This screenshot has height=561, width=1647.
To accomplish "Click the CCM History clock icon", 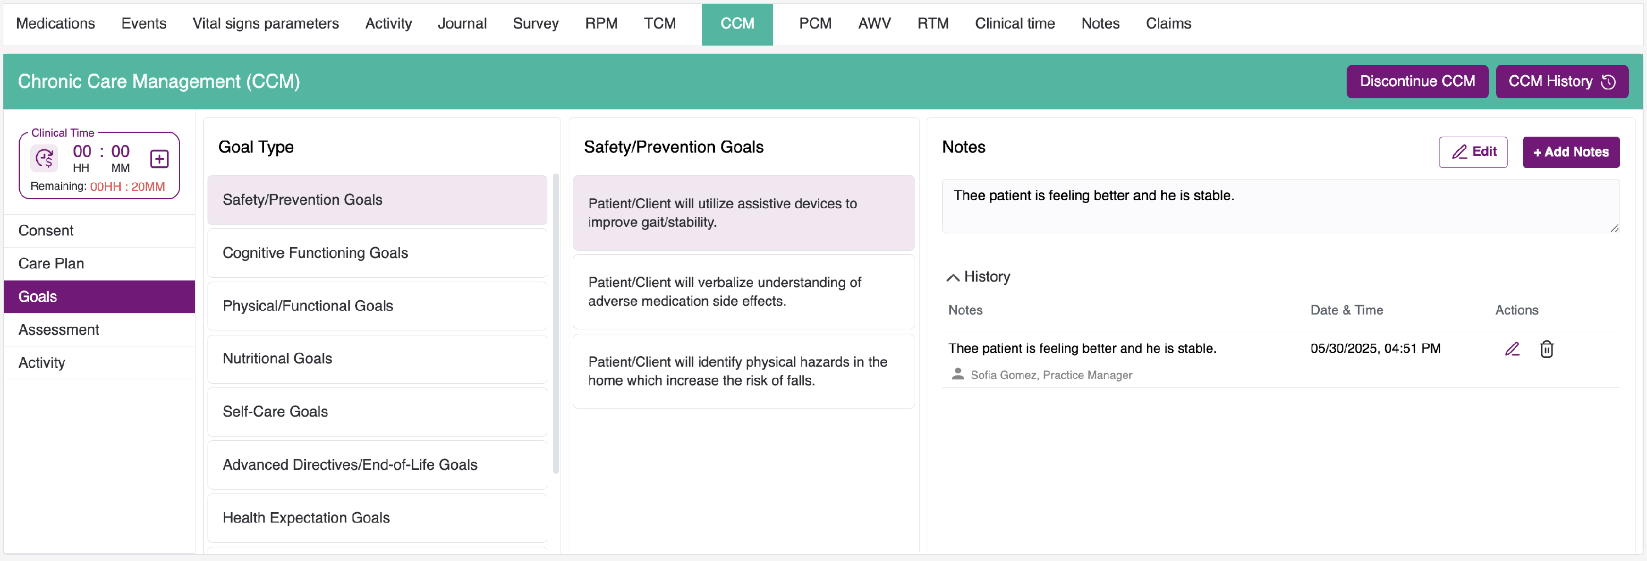I will pos(1608,82).
